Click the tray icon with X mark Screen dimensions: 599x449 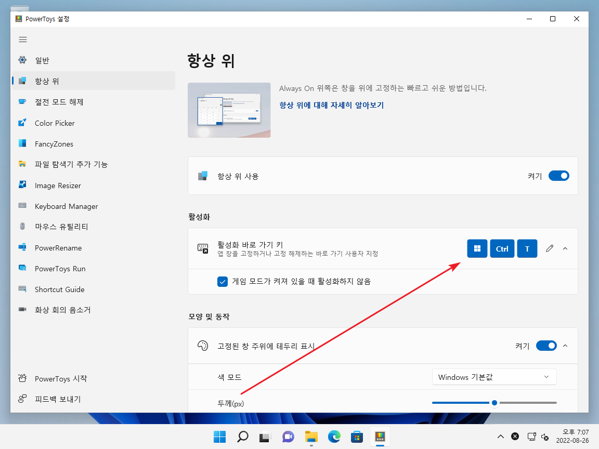pos(515,437)
